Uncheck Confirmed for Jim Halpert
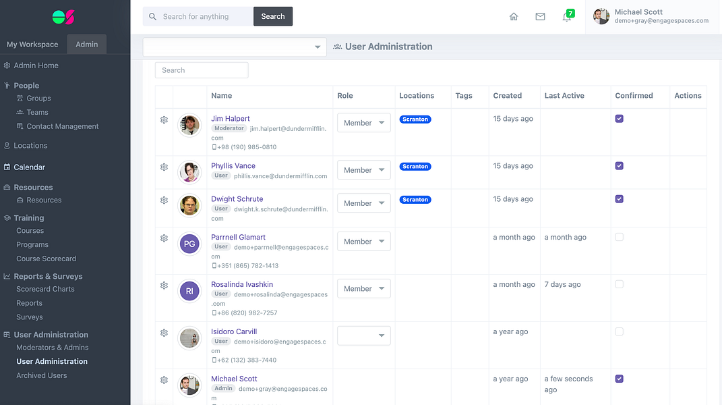This screenshot has width=722, height=405. [x=620, y=119]
